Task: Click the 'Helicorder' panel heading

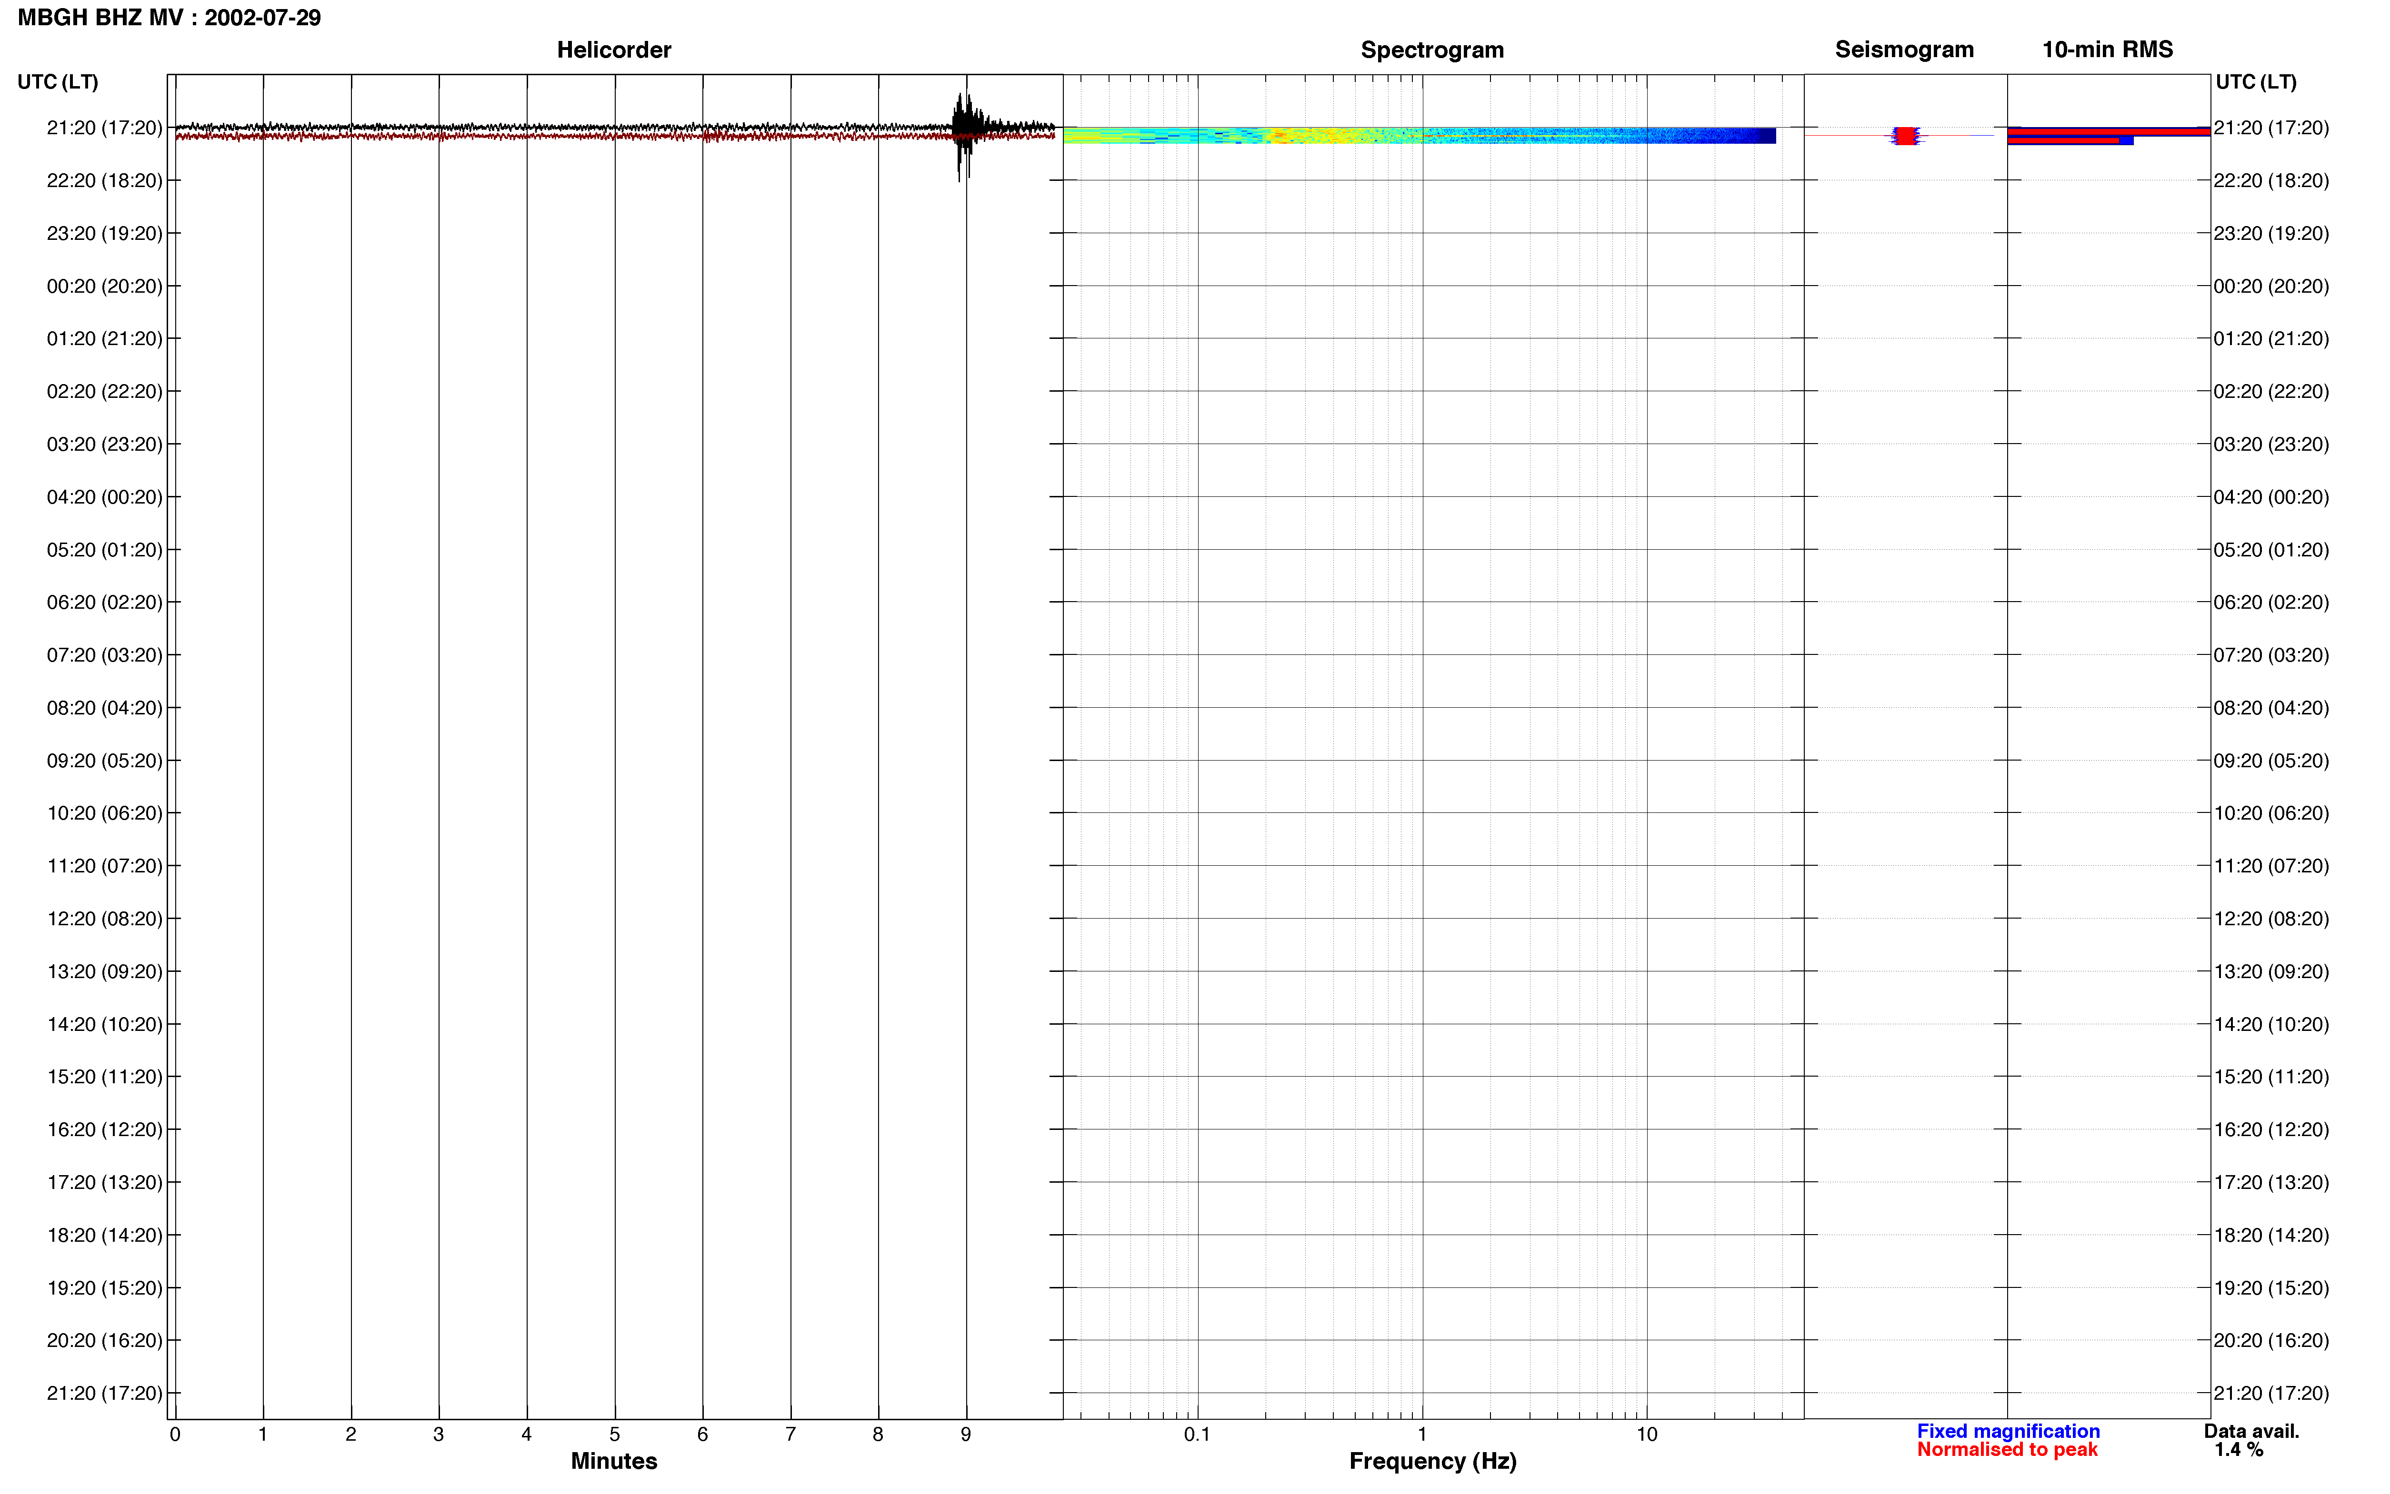Action: [614, 49]
